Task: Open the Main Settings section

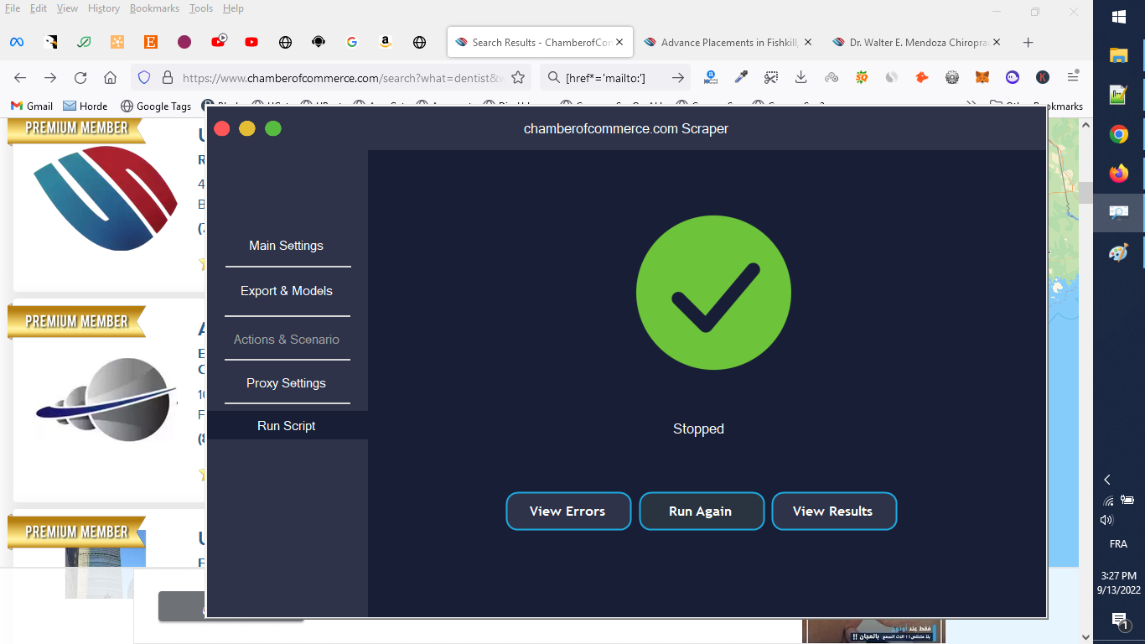Action: (286, 246)
